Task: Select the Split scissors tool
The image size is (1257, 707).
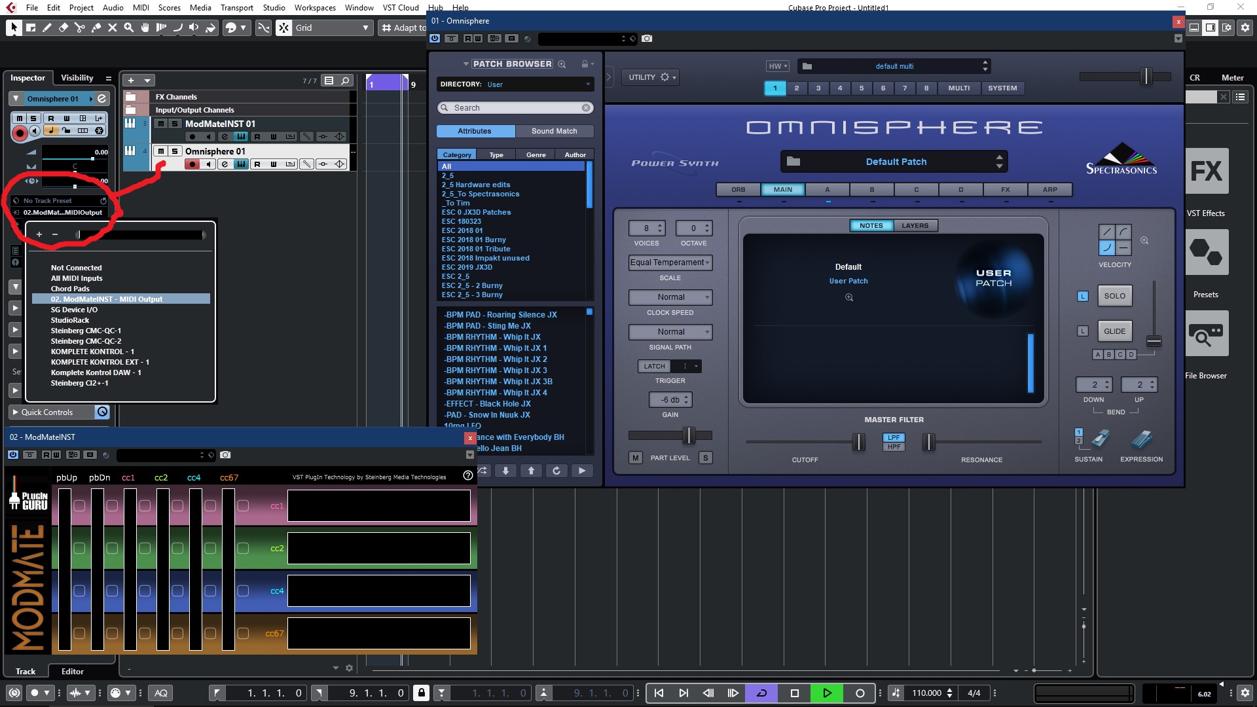Action: pos(80,27)
